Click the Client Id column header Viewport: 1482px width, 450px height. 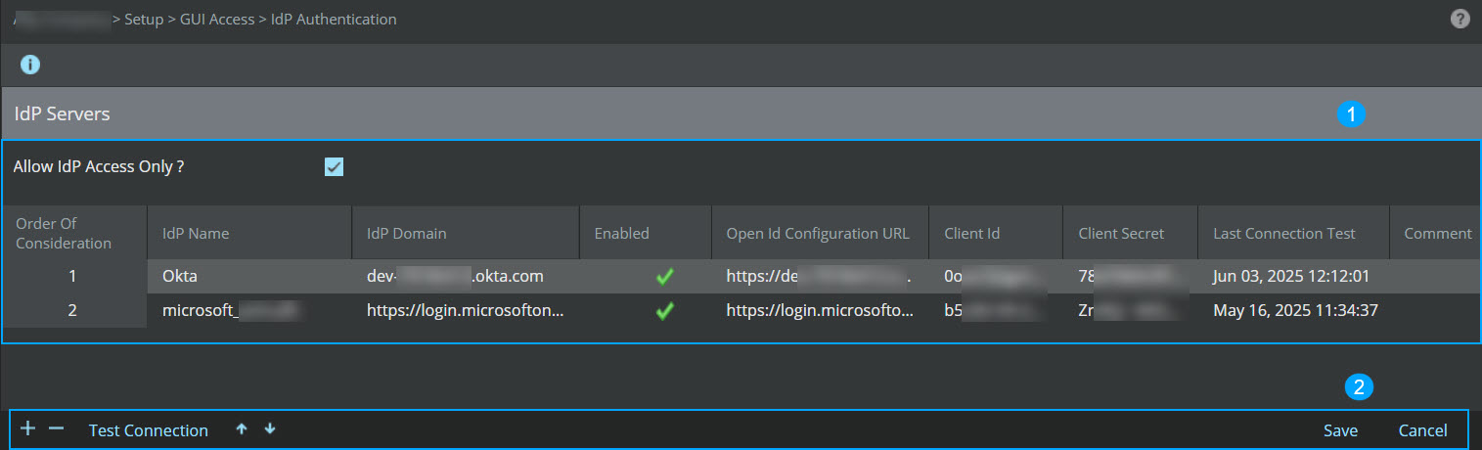pyautogui.click(x=996, y=233)
